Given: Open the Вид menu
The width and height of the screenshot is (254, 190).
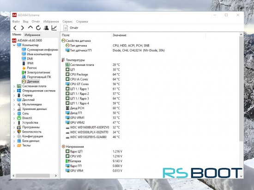Looking at the screenshot, I should (25, 22).
